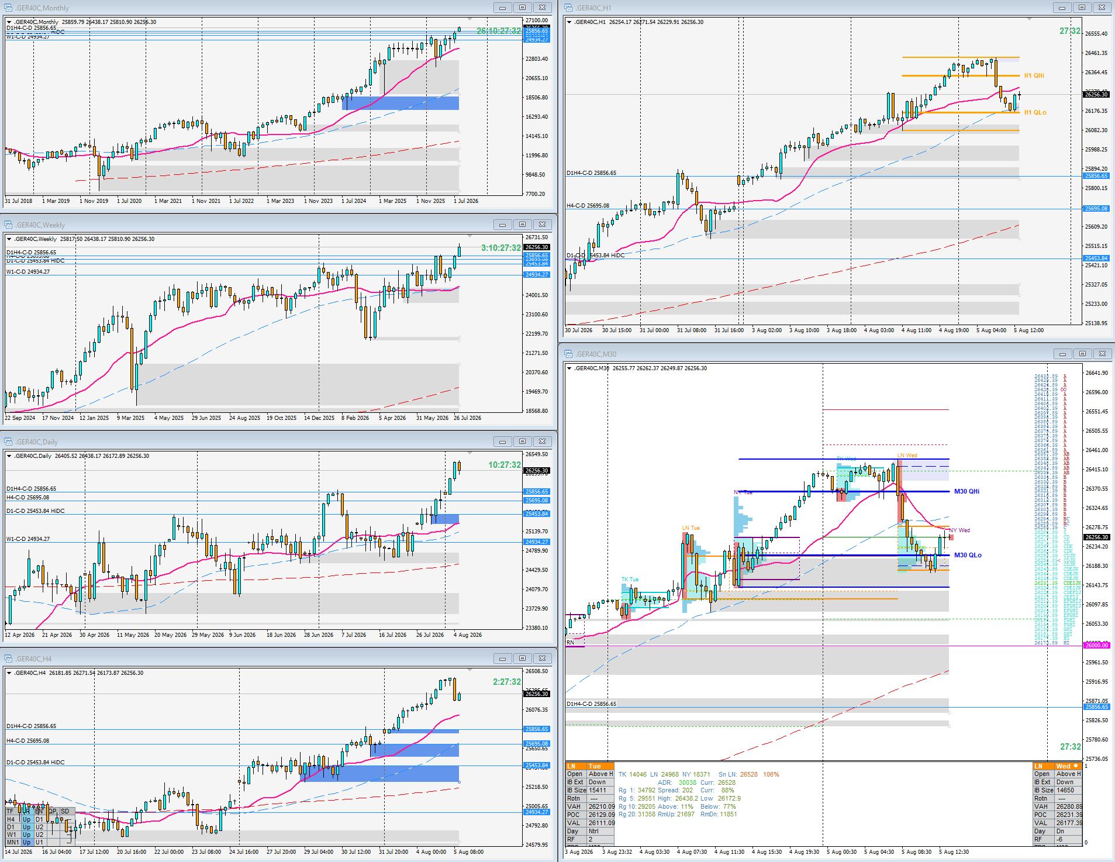Click the 'H4-C-D 25695.08' label on H1 chart
The width and height of the screenshot is (1115, 862).
[588, 206]
